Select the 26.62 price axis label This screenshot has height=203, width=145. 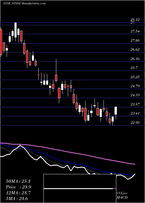click(135, 50)
